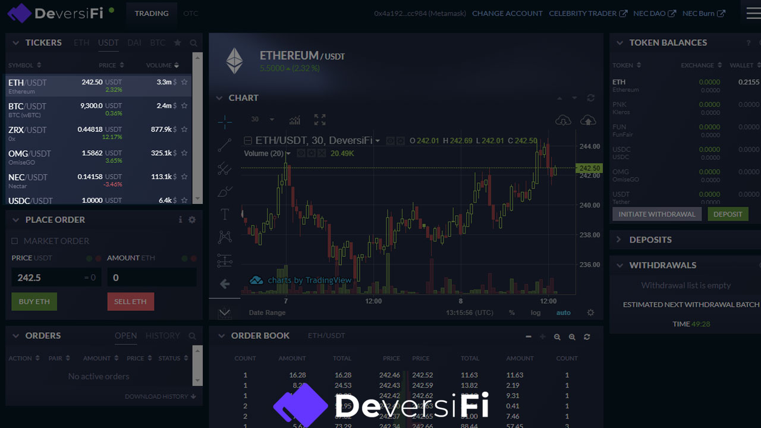Show BTC market tickers tab
The image size is (761, 428).
point(158,43)
